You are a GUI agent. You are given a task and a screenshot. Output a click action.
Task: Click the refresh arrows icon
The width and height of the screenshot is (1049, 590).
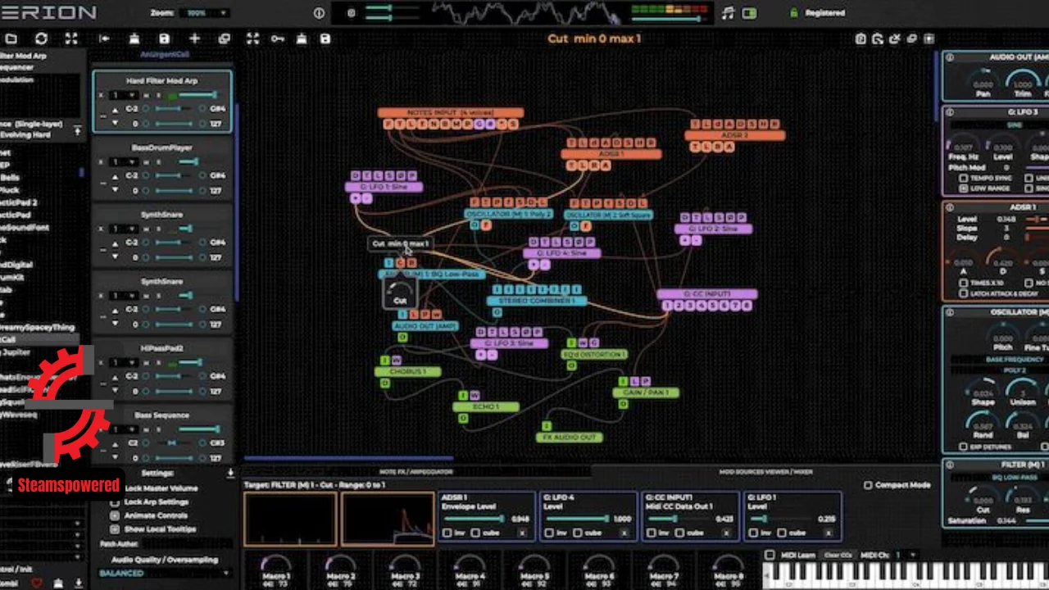pos(41,39)
